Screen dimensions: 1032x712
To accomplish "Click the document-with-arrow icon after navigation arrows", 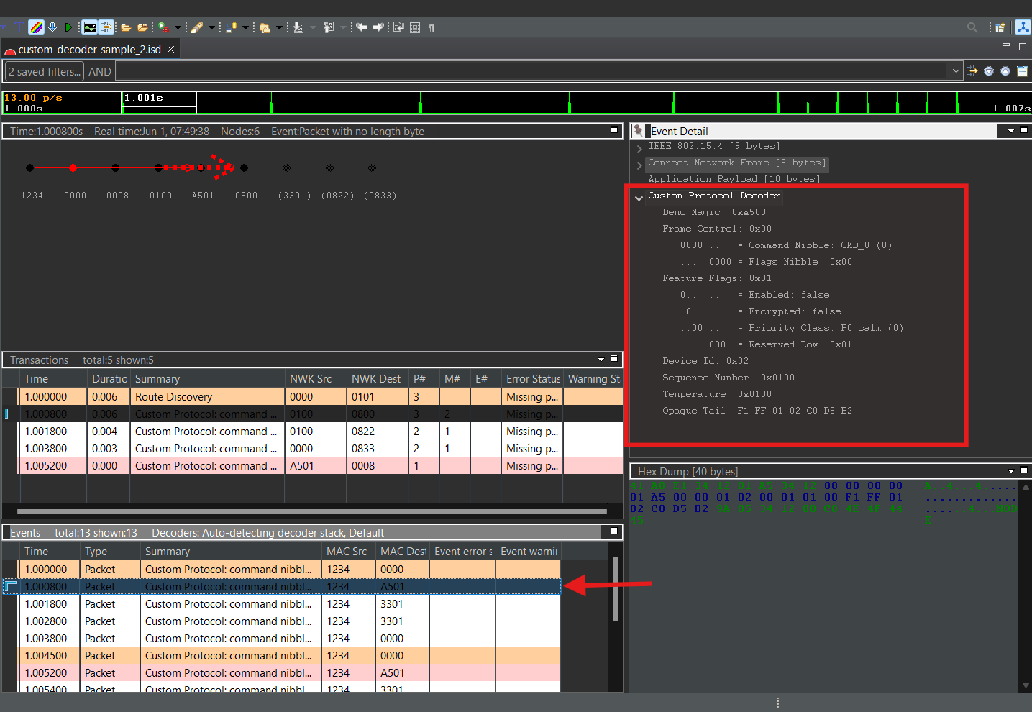I will pyautogui.click(x=398, y=27).
